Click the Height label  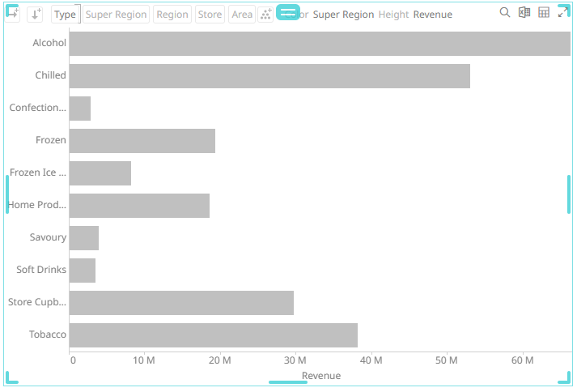[x=393, y=15]
